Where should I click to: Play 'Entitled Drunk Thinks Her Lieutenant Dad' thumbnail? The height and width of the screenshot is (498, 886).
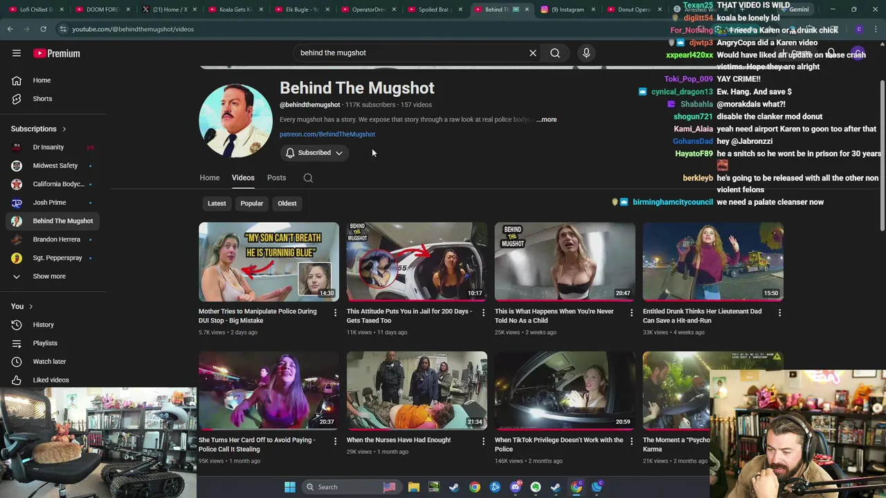coord(713,261)
